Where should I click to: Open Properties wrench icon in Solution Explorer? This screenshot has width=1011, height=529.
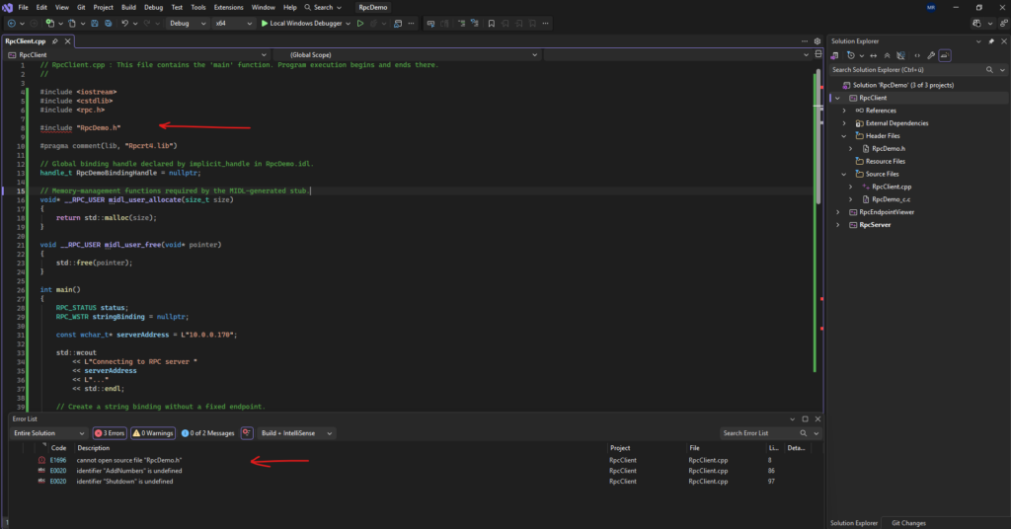pos(931,55)
